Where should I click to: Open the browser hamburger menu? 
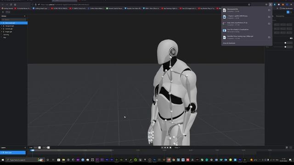pos(291,5)
